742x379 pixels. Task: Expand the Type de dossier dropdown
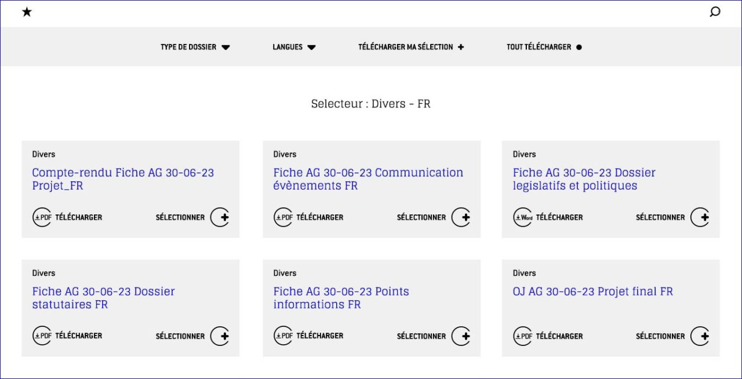click(195, 47)
